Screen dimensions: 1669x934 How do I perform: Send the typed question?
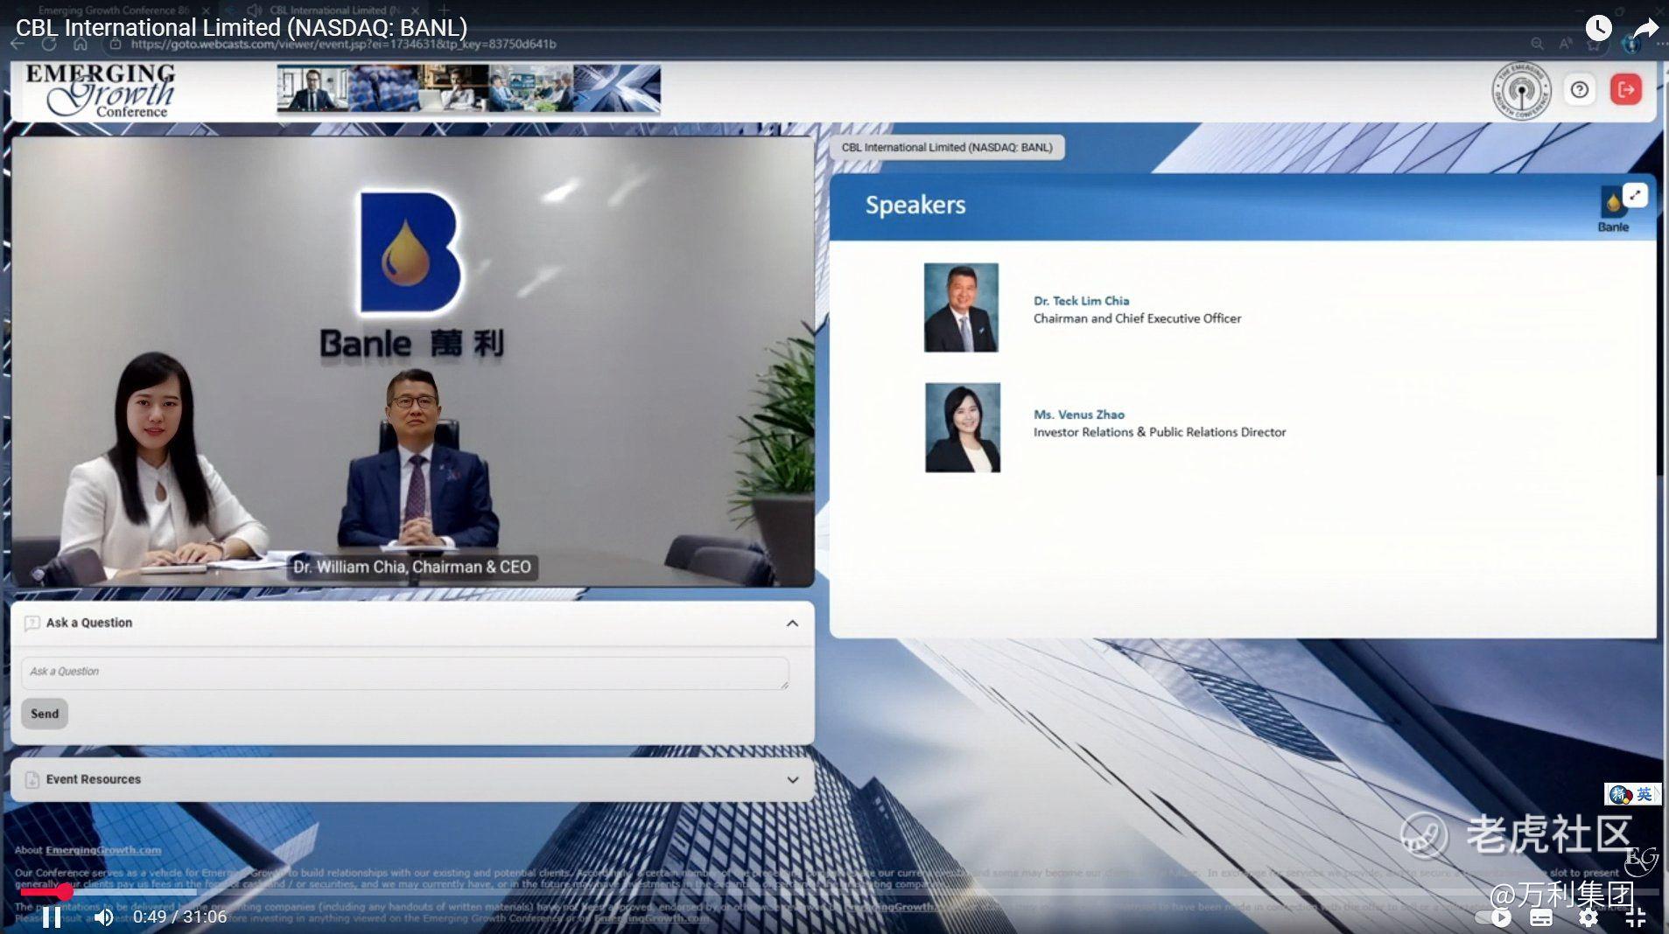[x=45, y=714]
